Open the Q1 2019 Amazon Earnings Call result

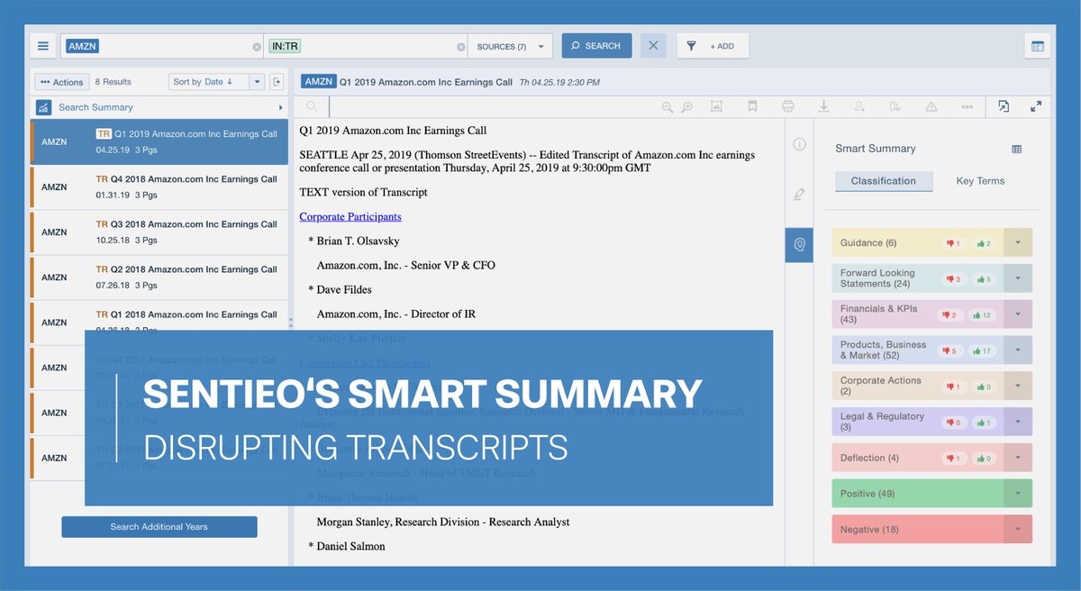point(159,141)
